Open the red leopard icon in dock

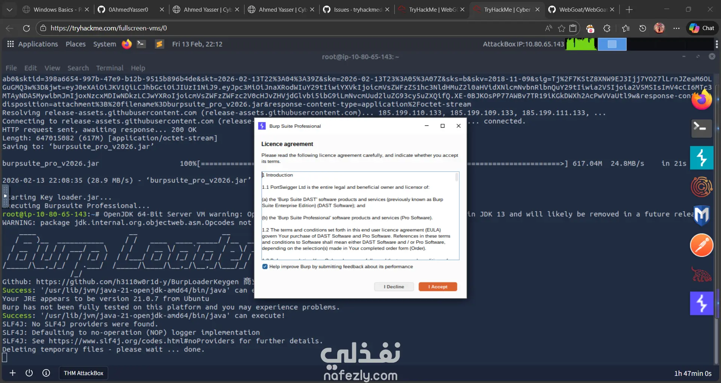pos(701,274)
